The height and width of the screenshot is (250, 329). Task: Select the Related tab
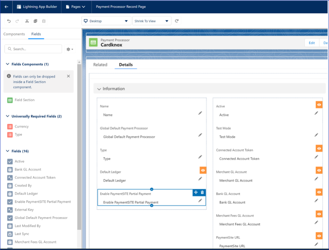(x=100, y=65)
